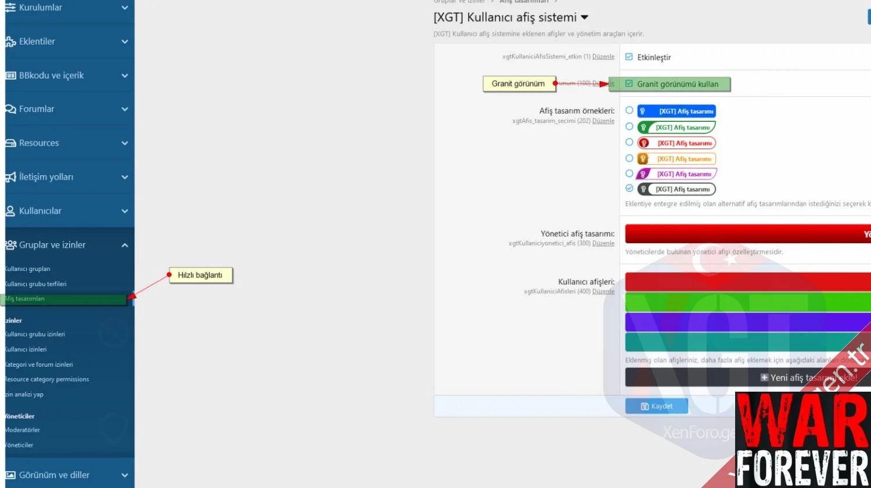871x488 pixels.
Task: Click Düzenle link for xgtKullaniciAfisleri
Action: (x=603, y=292)
